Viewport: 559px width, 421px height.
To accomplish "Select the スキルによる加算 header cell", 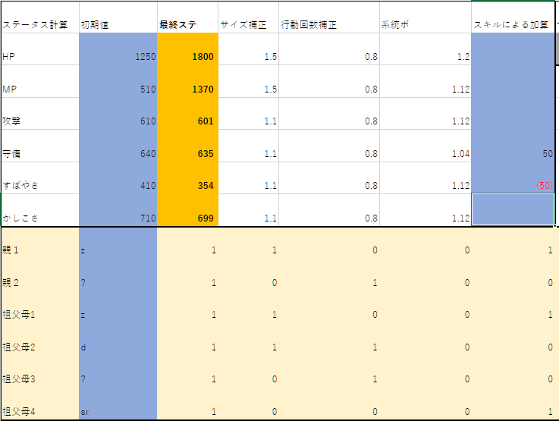I will tap(513, 17).
